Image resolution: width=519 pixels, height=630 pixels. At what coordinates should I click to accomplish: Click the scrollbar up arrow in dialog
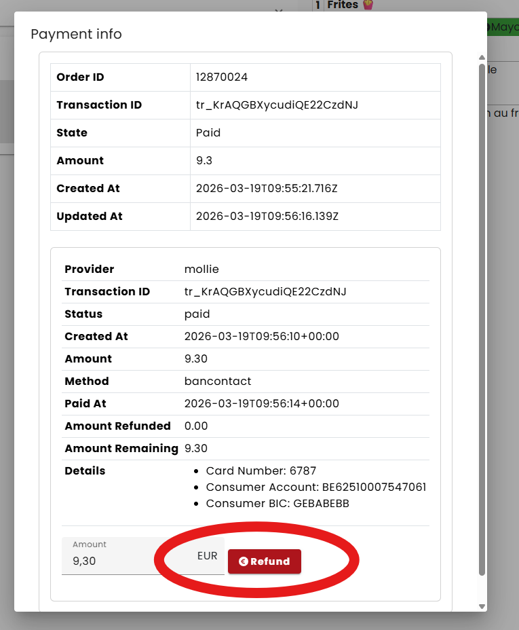[x=482, y=58]
